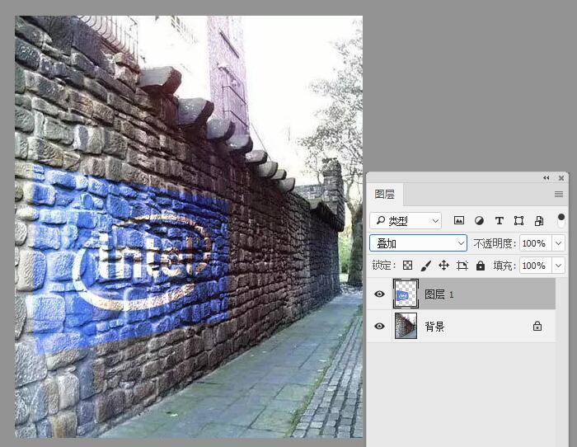Select the 图层 1 layer thumbnail

click(x=406, y=294)
